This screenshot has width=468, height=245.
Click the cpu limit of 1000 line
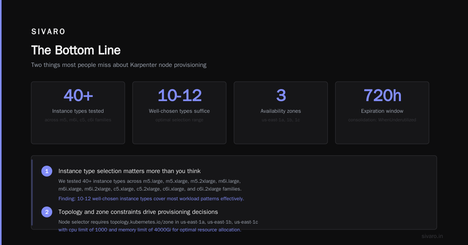coord(150,230)
